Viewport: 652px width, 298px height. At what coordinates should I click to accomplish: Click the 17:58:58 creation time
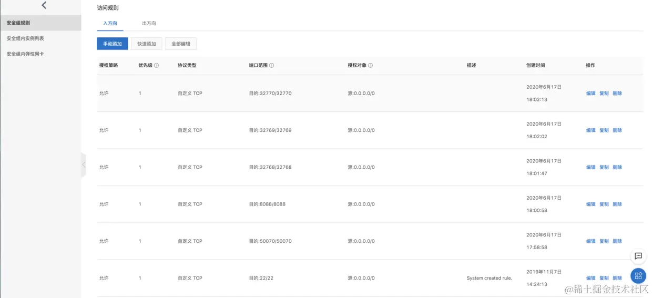(x=537, y=247)
